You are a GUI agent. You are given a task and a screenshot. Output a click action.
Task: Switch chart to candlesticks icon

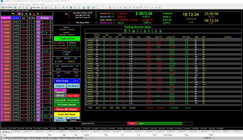(56, 7)
